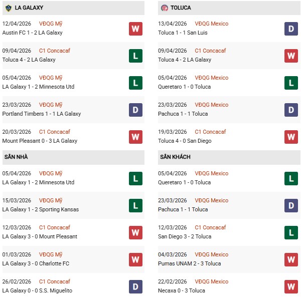The image size is (301, 297).
Task: Click the W badge for Necaxa match
Action: pos(291,286)
